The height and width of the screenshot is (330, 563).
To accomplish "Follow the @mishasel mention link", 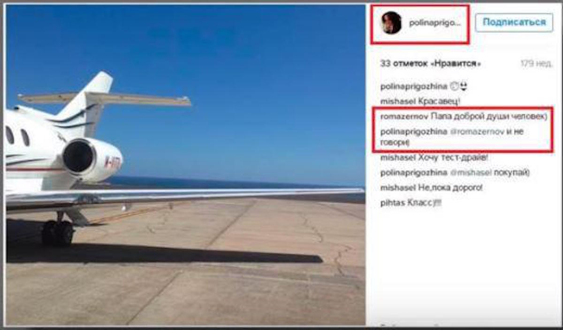I will pos(471,173).
